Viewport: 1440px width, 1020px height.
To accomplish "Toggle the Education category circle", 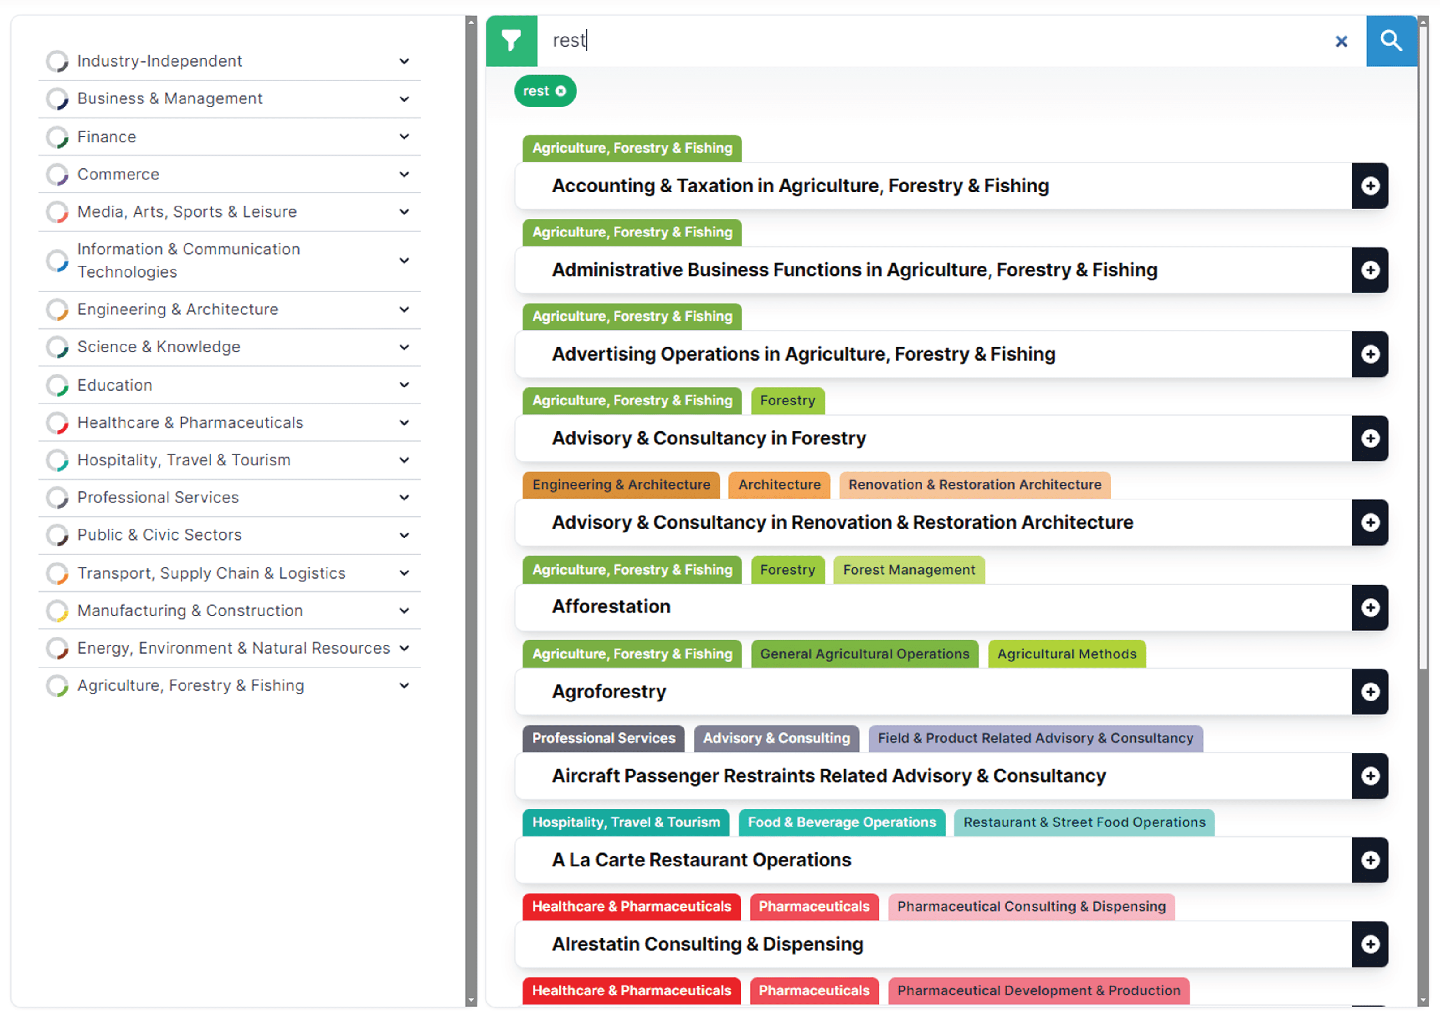I will (x=57, y=385).
